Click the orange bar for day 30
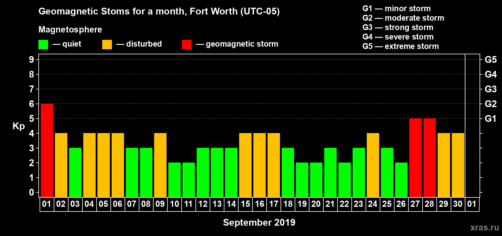Viewport: 502px width, 236px height. 458,165
